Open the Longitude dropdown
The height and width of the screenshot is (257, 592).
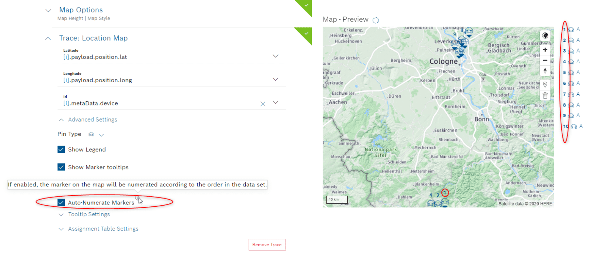tap(275, 79)
